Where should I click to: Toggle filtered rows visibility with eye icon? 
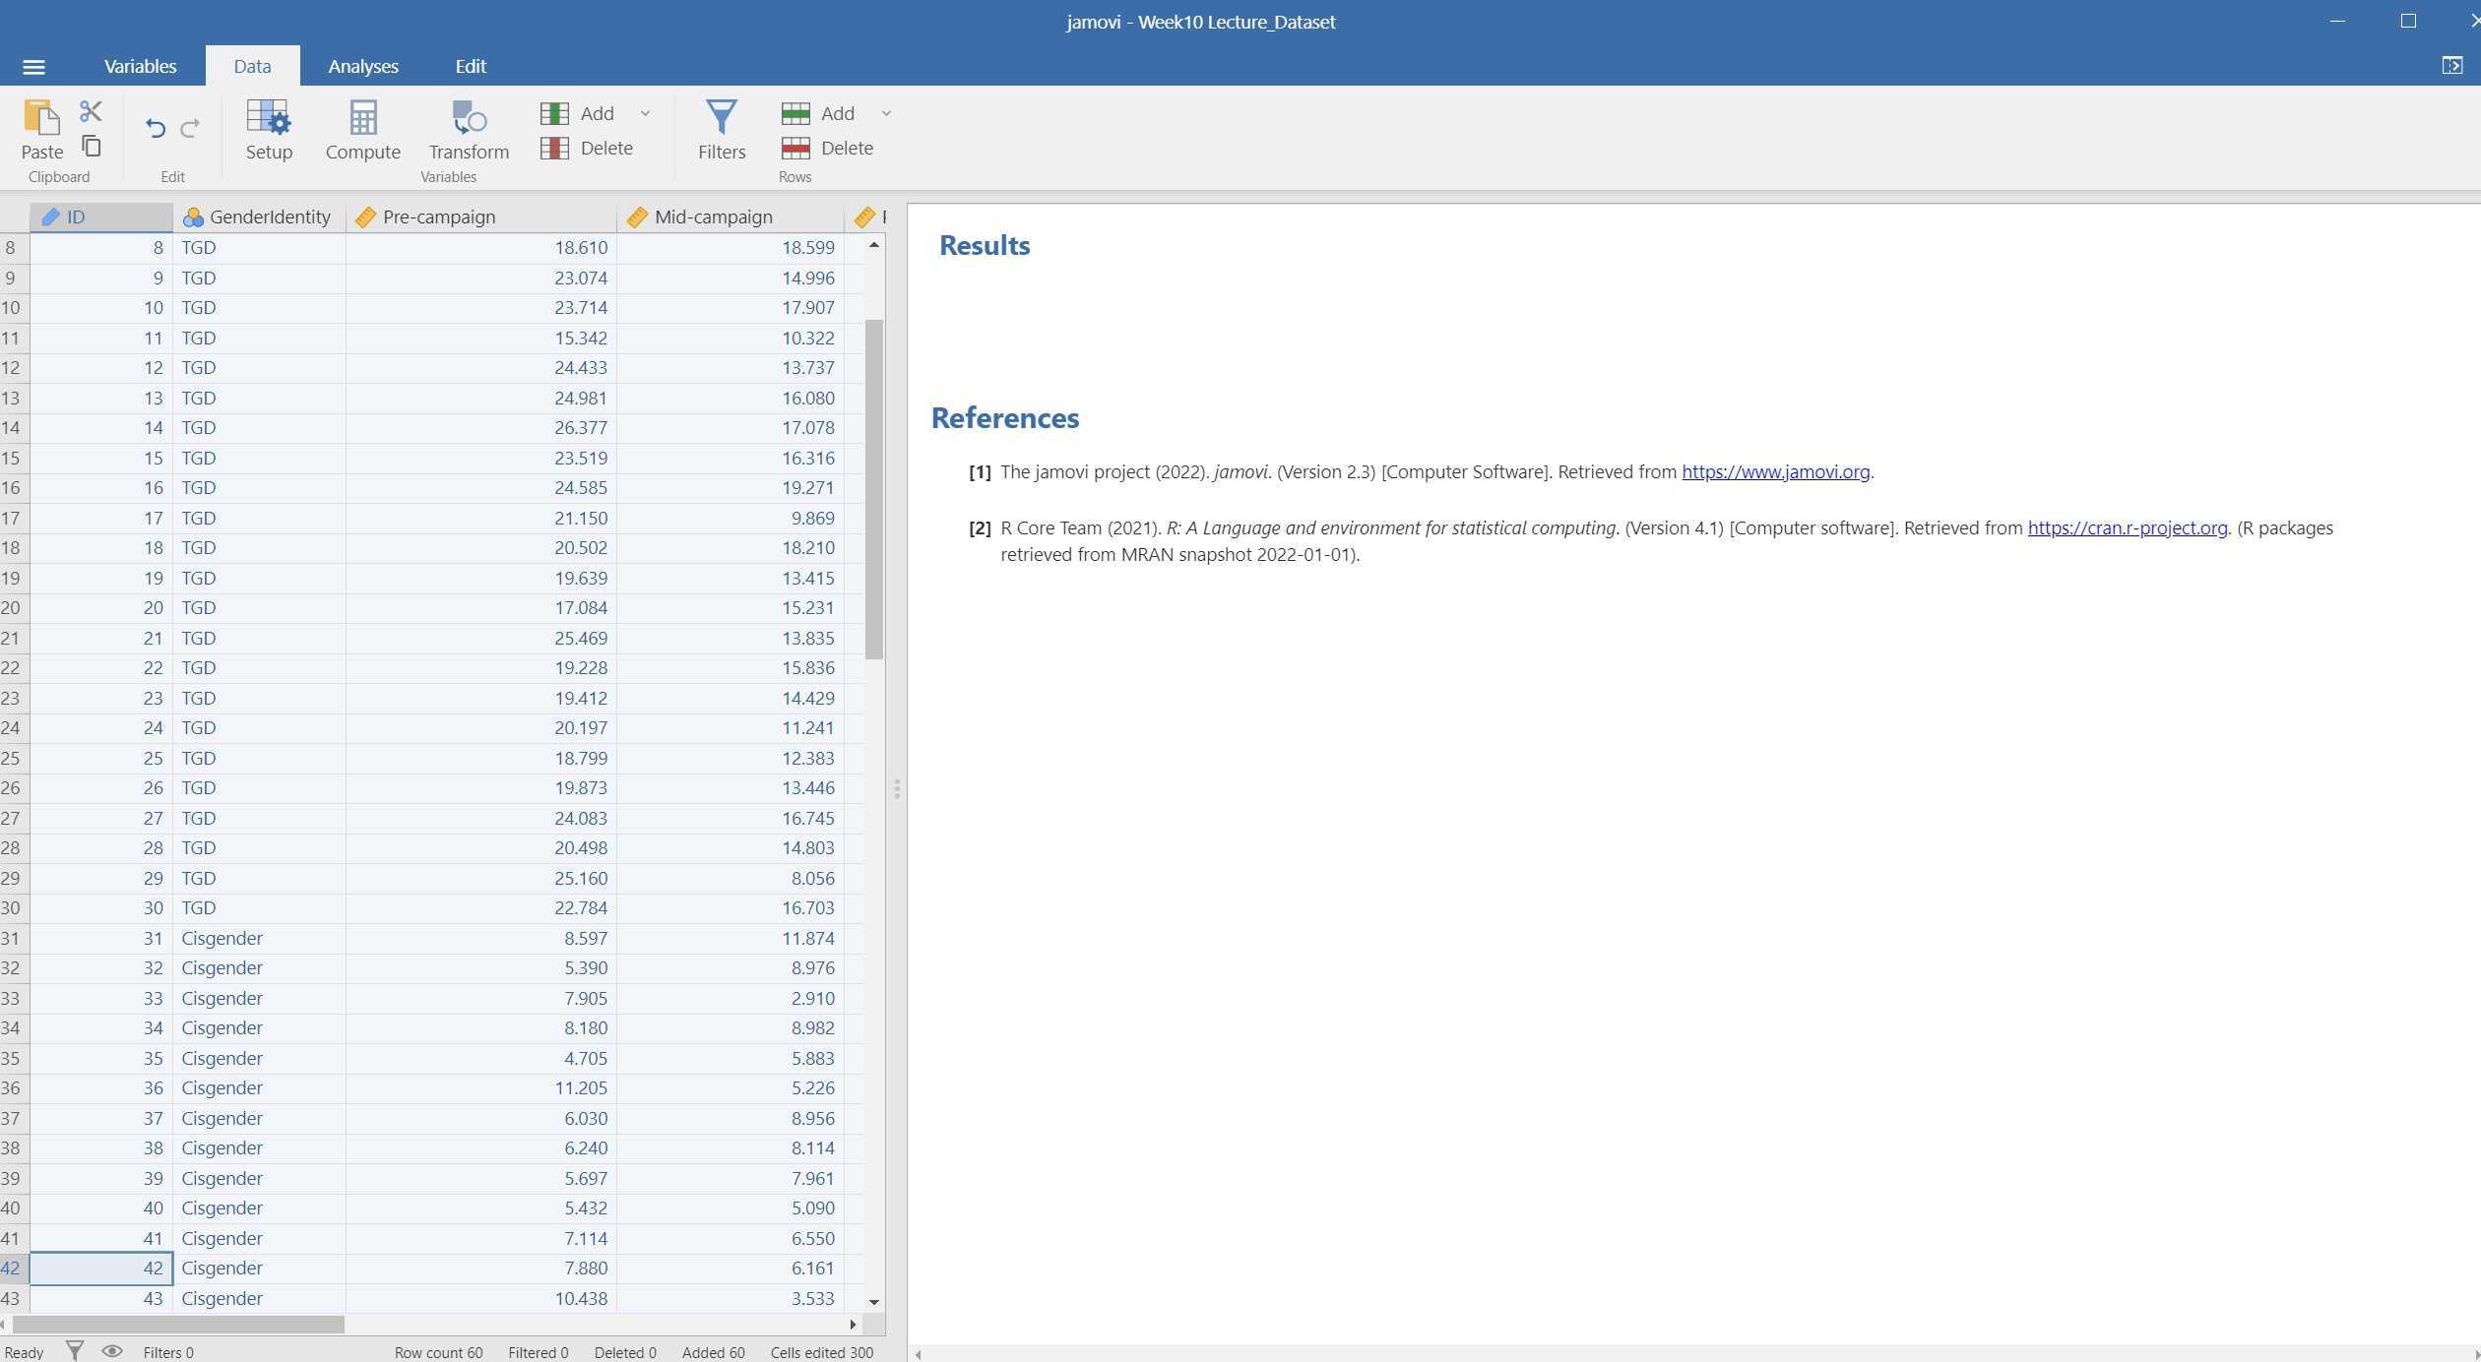tap(112, 1351)
